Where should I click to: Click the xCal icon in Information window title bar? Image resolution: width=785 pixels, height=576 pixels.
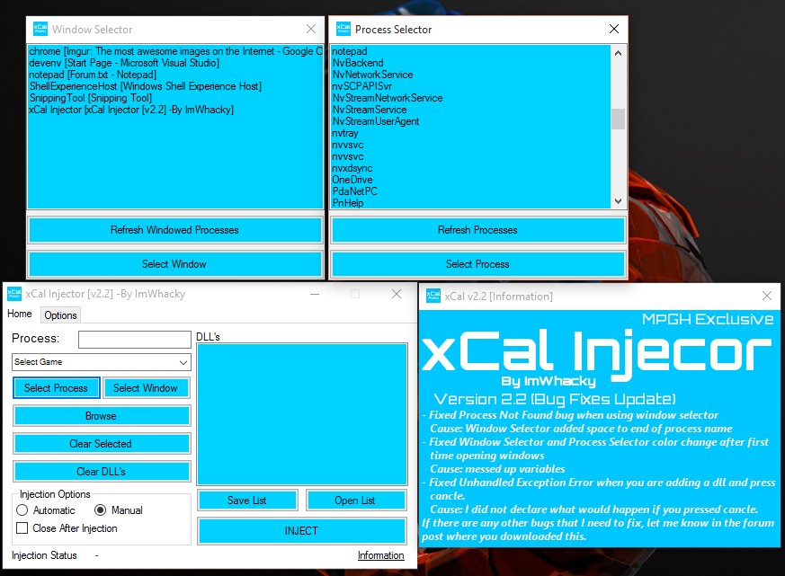pos(433,296)
